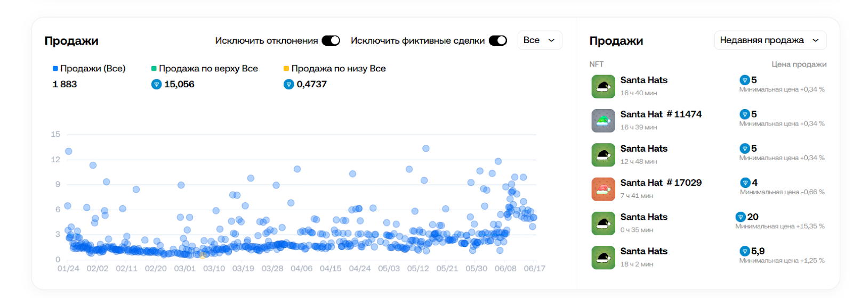Screen dimensions: 853x298
Task: Click TON icon next to 0,4737
Action: coord(289,84)
